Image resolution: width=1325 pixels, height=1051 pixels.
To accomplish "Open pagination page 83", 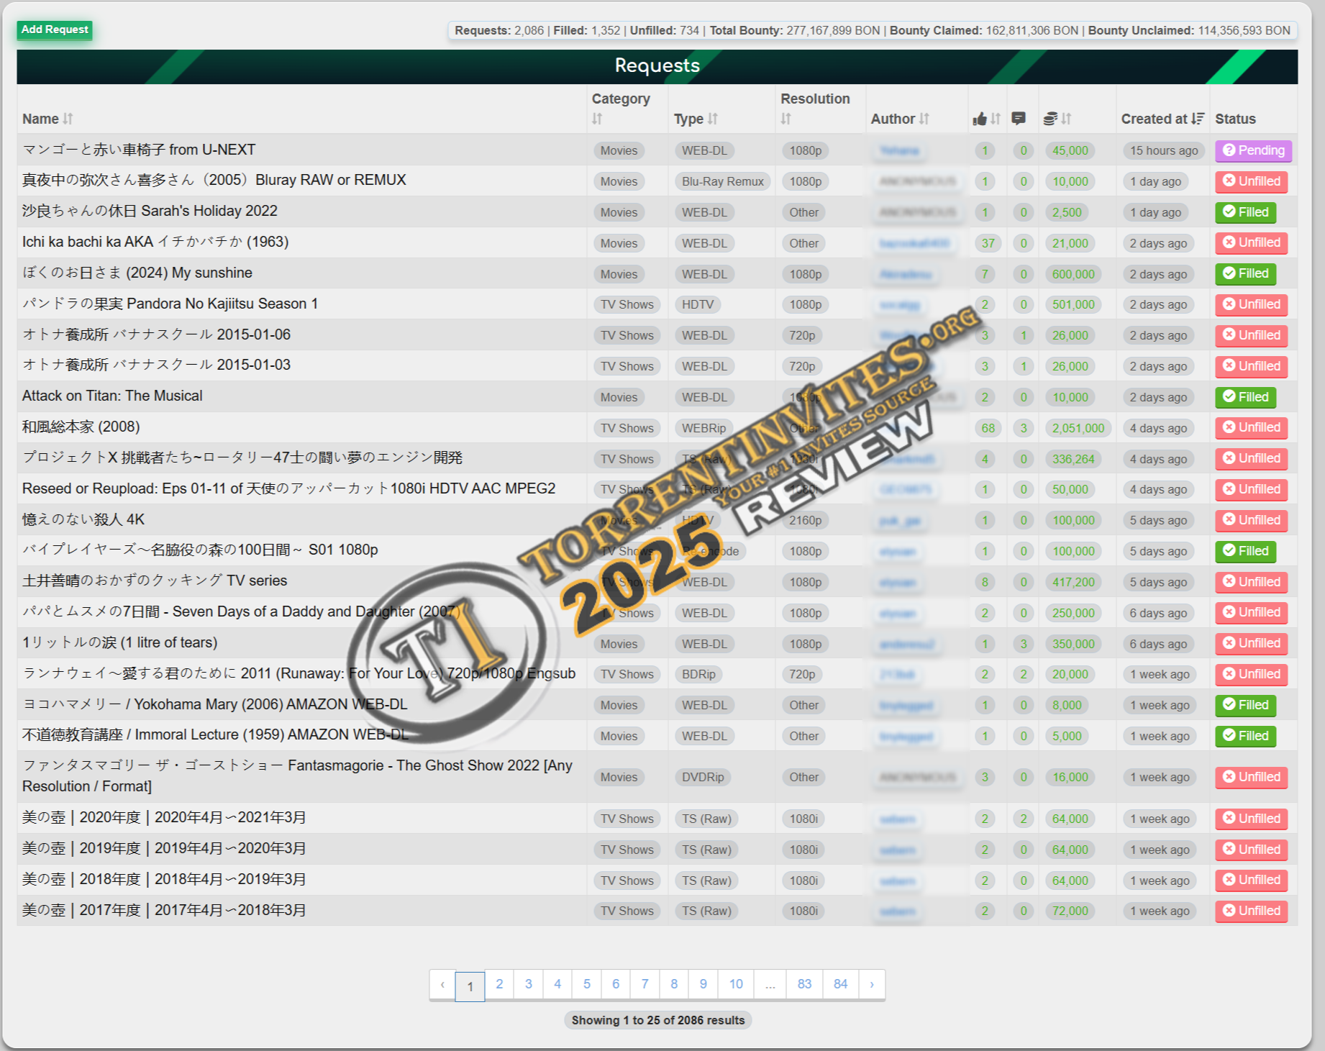I will click(x=804, y=984).
